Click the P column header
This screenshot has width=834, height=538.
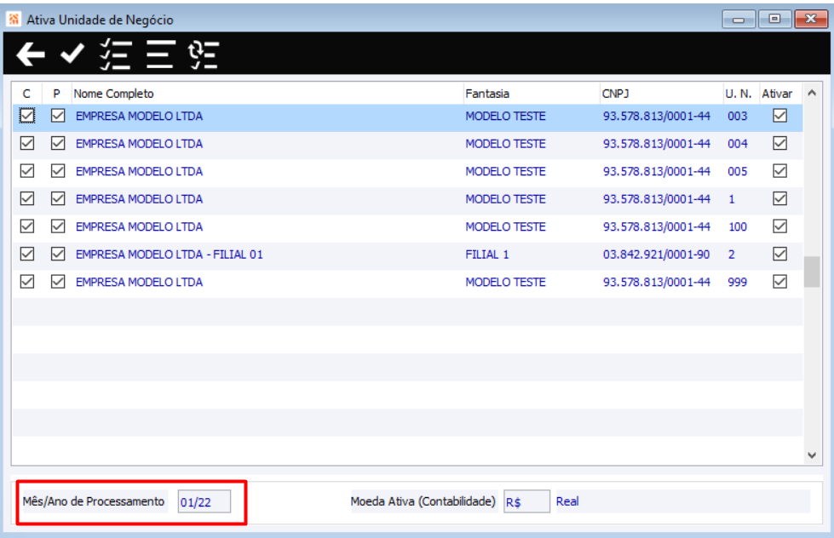click(x=56, y=94)
